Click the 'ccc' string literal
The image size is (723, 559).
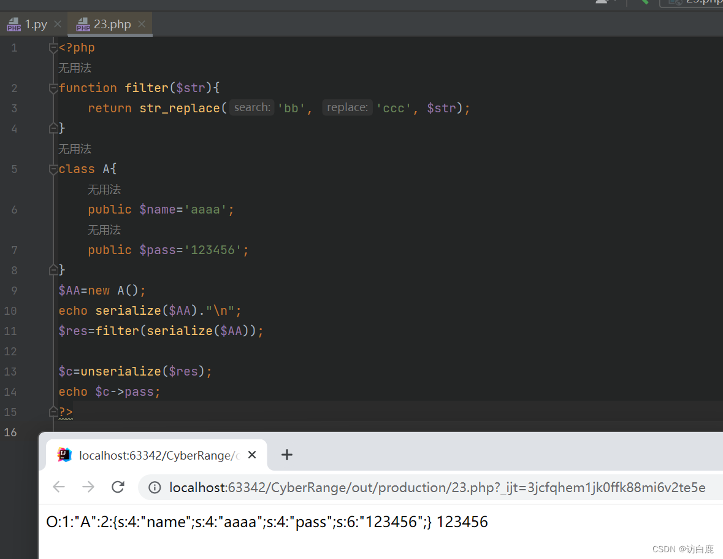[x=394, y=109]
